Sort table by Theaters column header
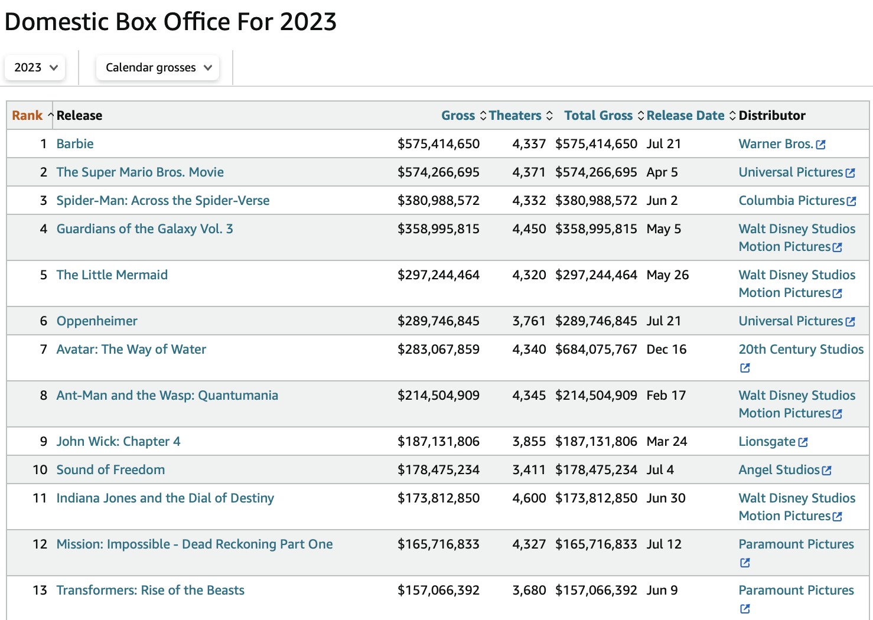 pyautogui.click(x=515, y=115)
